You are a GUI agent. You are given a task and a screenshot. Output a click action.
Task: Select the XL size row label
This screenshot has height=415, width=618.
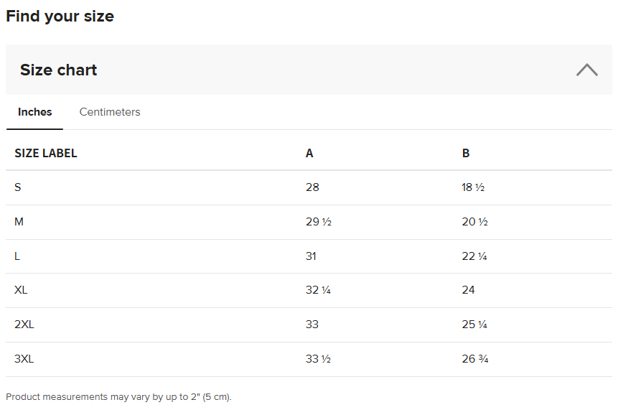coord(21,290)
